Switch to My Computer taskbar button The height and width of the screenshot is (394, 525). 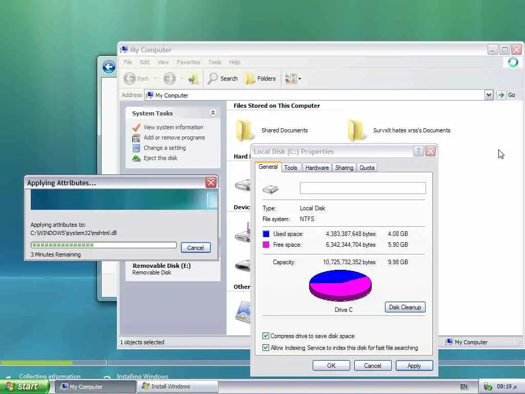pyautogui.click(x=95, y=387)
